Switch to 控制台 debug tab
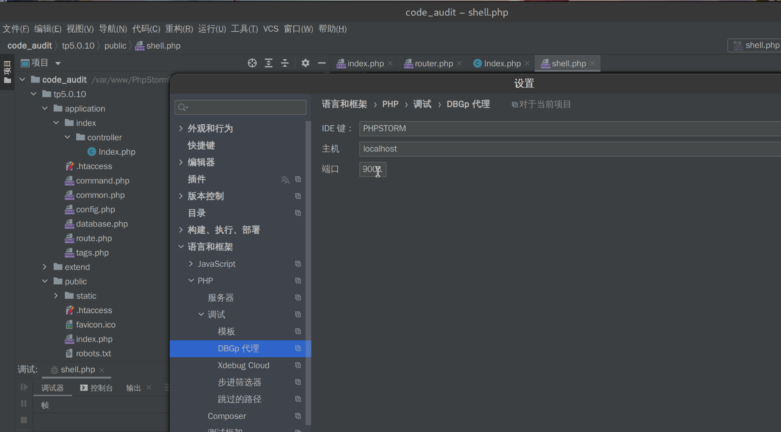Viewport: 781px width, 432px height. 96,388
